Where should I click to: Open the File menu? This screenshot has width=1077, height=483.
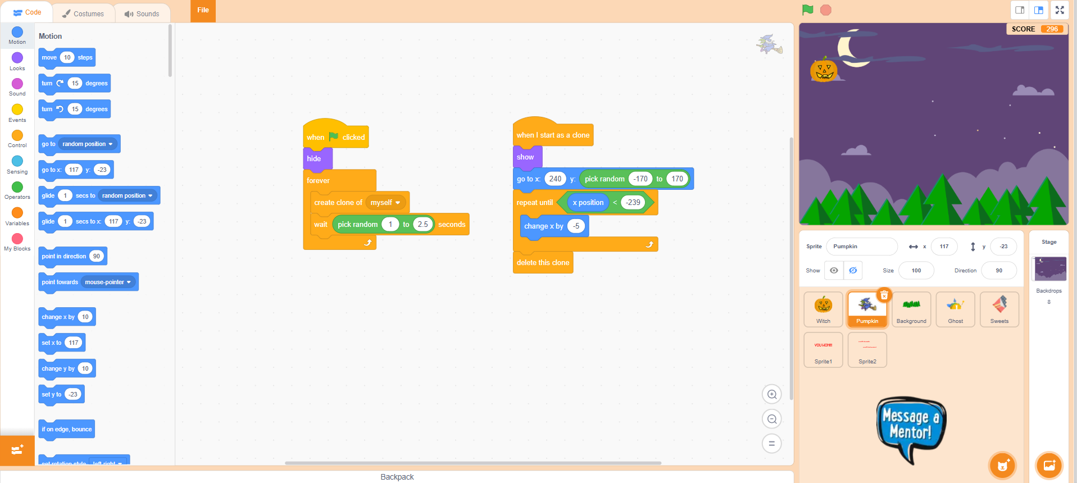coord(203,10)
